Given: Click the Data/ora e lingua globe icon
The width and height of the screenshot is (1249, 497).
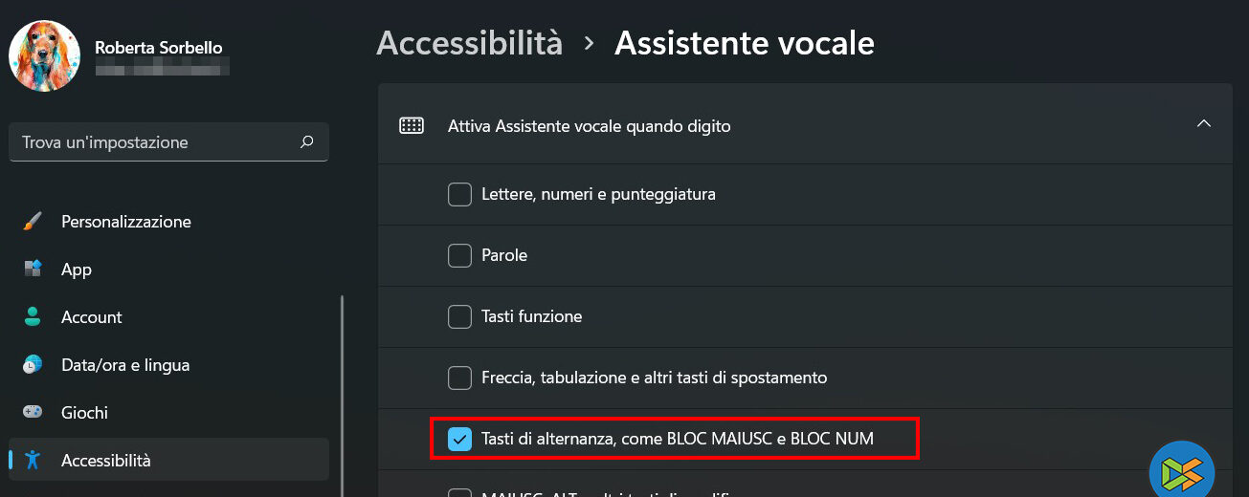Looking at the screenshot, I should 33,365.
